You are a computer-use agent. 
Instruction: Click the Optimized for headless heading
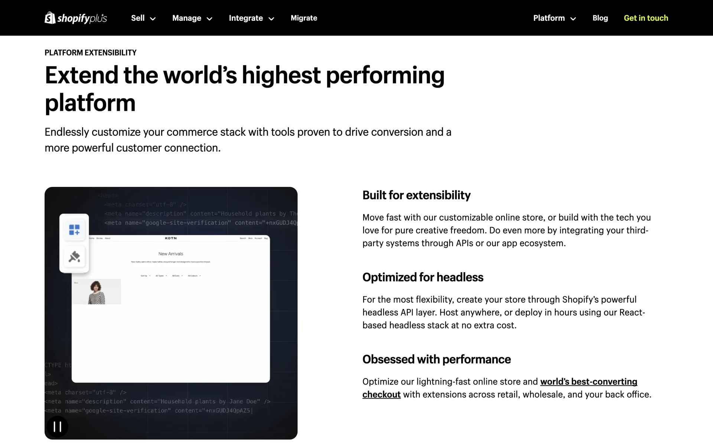[x=423, y=277]
